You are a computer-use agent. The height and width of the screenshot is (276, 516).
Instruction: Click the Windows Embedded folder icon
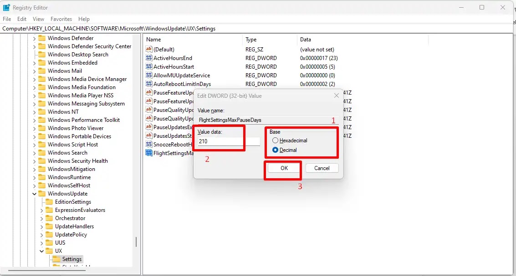[x=42, y=62]
